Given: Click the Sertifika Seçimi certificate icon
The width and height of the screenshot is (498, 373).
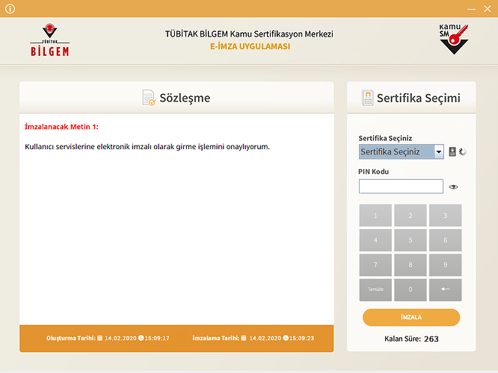Looking at the screenshot, I should (x=367, y=98).
